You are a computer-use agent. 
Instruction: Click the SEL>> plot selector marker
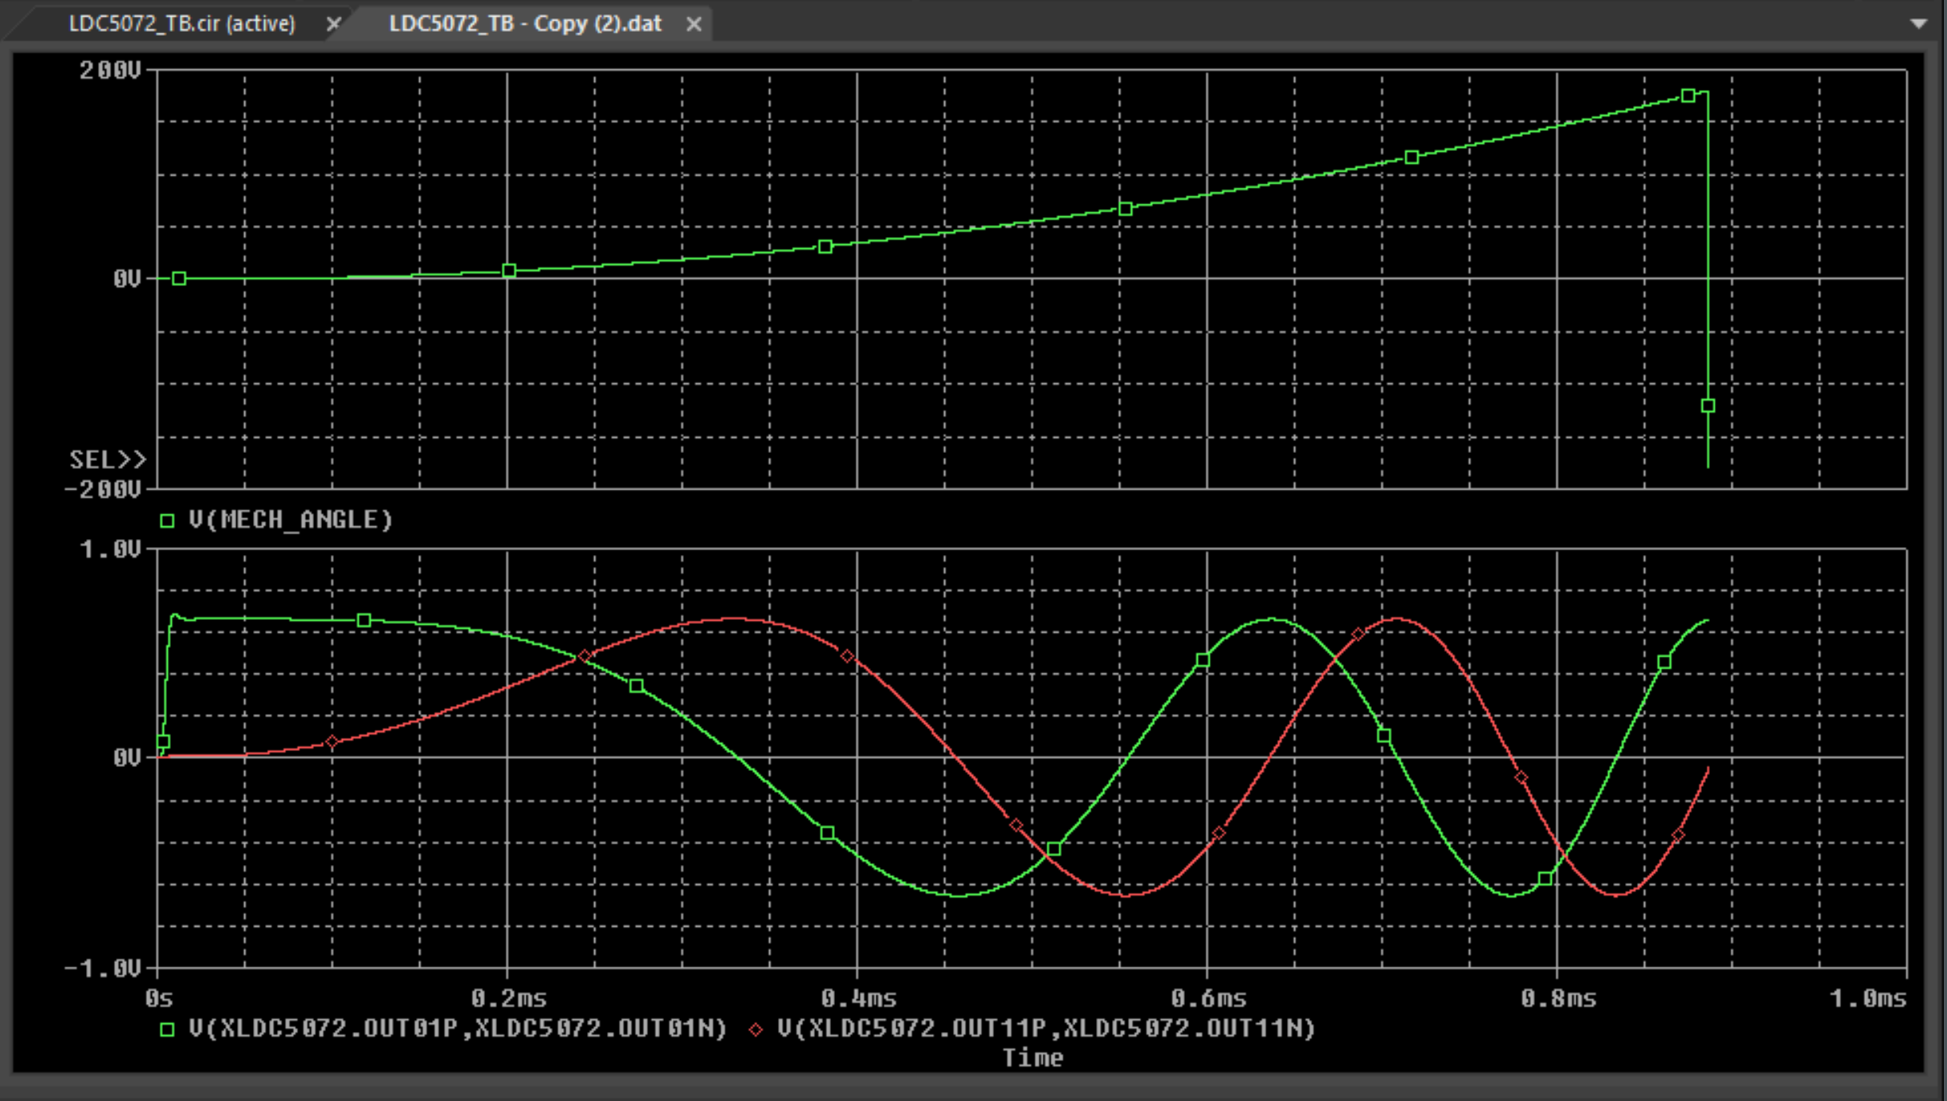pos(107,459)
